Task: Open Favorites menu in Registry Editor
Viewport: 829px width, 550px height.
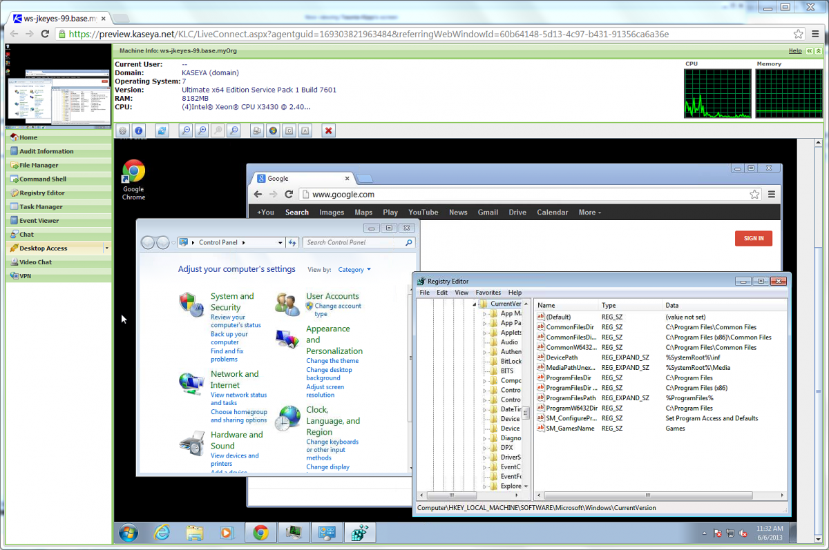Action: (x=488, y=293)
